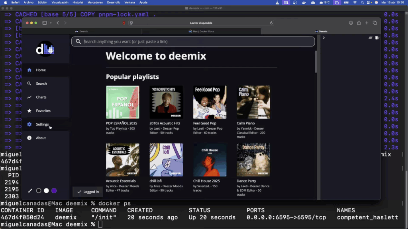
Task: Open the Favorites page
Action: [x=46, y=111]
